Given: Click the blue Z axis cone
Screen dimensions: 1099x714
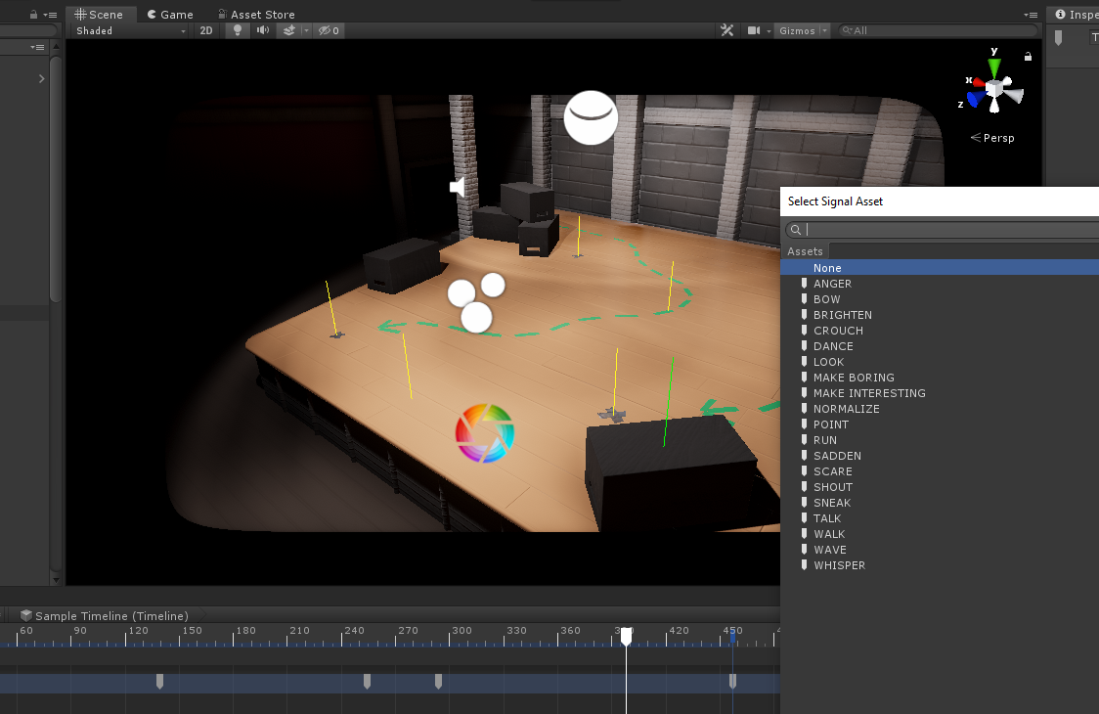Looking at the screenshot, I should click(x=974, y=100).
